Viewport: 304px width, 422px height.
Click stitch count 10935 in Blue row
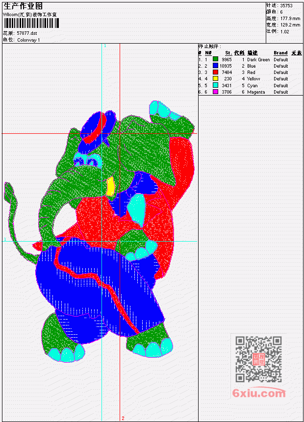point(226,66)
